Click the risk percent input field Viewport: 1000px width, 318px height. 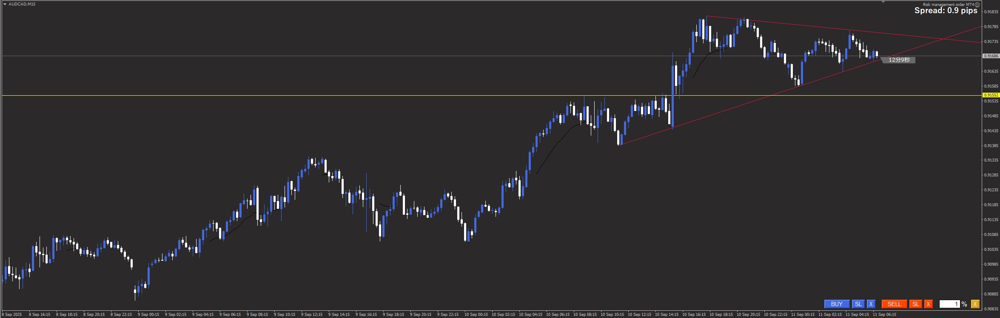pyautogui.click(x=949, y=304)
